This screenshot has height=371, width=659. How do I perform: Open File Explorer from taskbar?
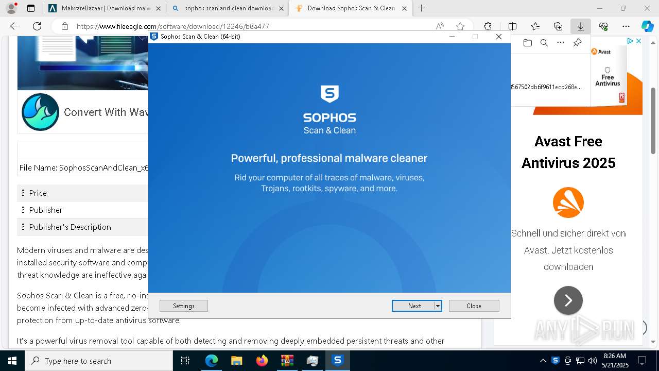coord(236,361)
